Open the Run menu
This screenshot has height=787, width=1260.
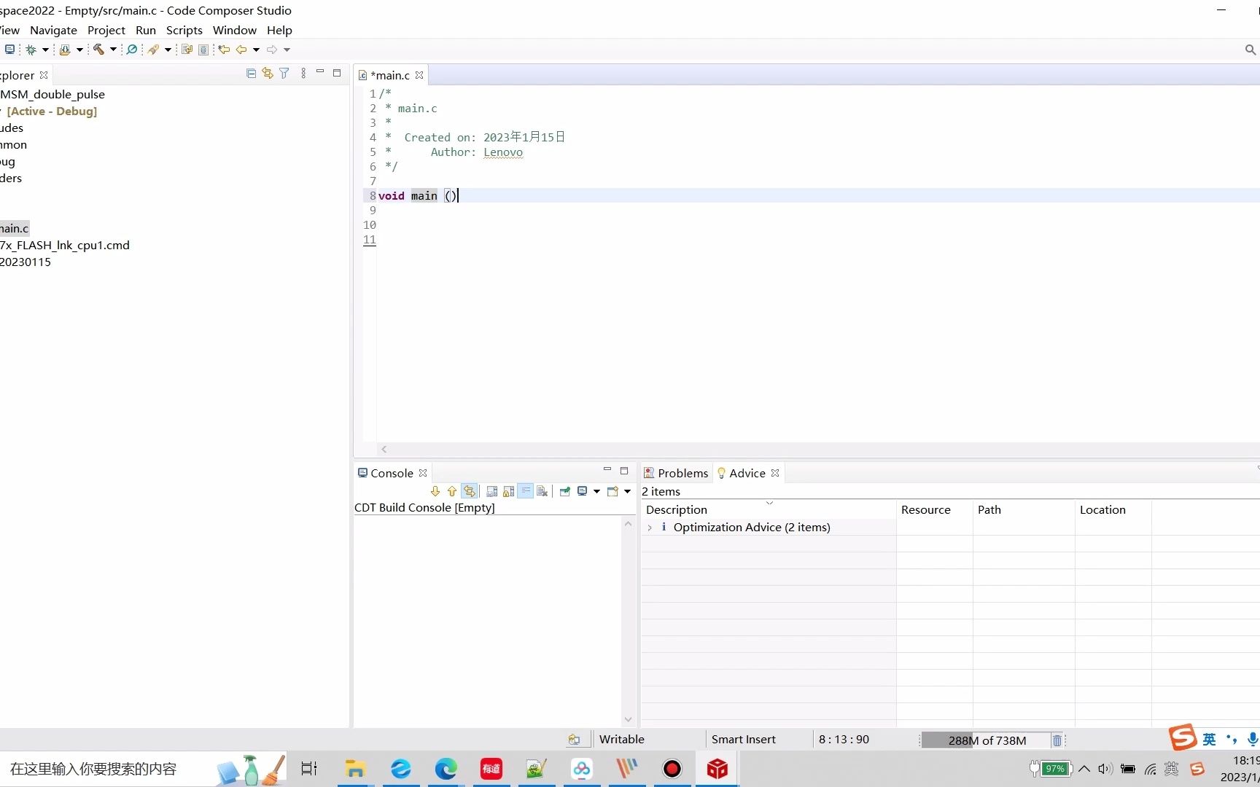(146, 30)
